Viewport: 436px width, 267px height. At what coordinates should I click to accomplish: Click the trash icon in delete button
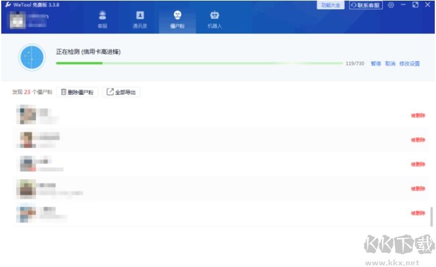point(63,92)
